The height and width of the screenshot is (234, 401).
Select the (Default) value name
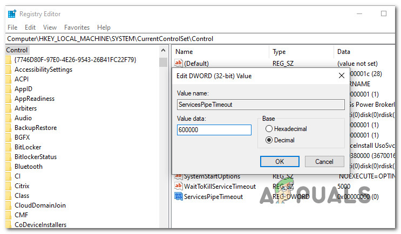pos(196,64)
